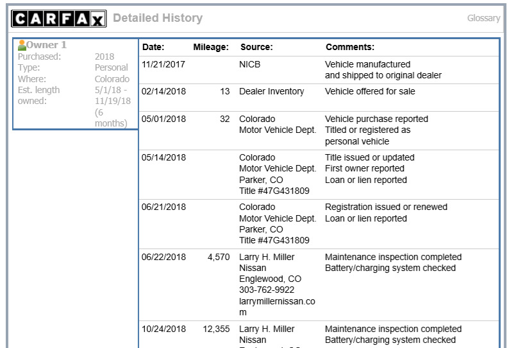This screenshot has height=348, width=513.
Task: Click the Comments column header
Action: click(349, 47)
